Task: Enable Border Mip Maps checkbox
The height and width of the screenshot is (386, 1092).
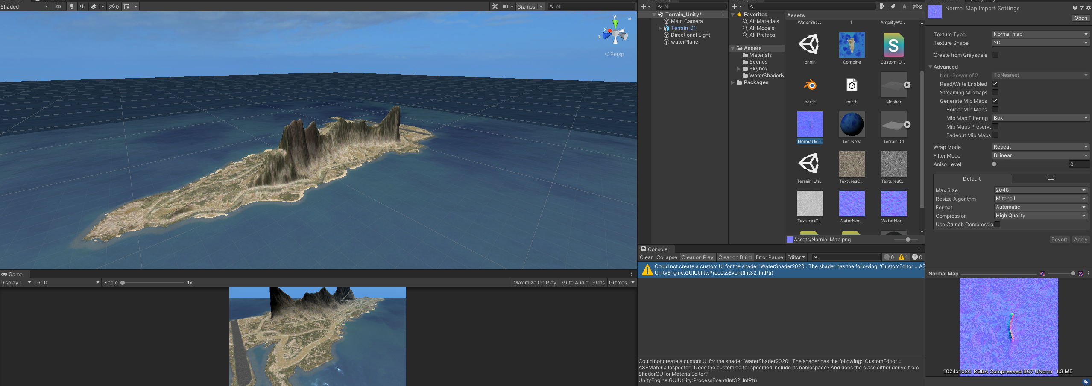Action: tap(995, 109)
